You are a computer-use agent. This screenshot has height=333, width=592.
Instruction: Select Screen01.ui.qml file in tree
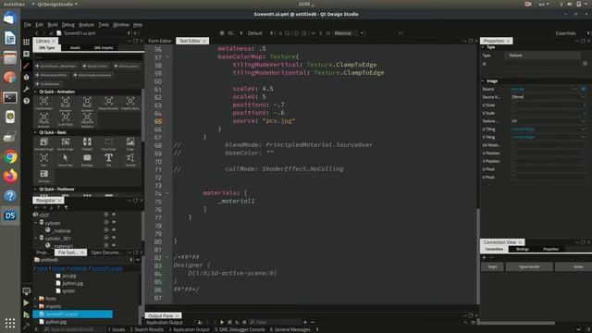(x=72, y=314)
